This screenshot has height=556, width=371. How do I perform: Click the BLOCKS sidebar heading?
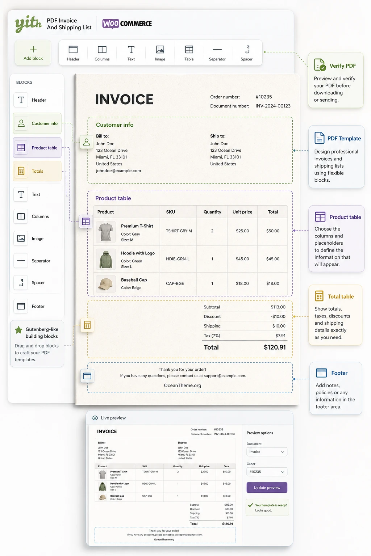coord(24,83)
